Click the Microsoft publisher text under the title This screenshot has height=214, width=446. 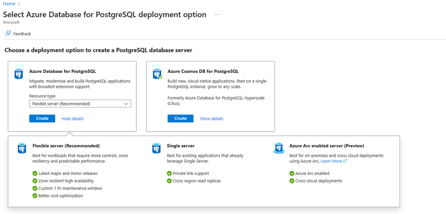[11, 22]
